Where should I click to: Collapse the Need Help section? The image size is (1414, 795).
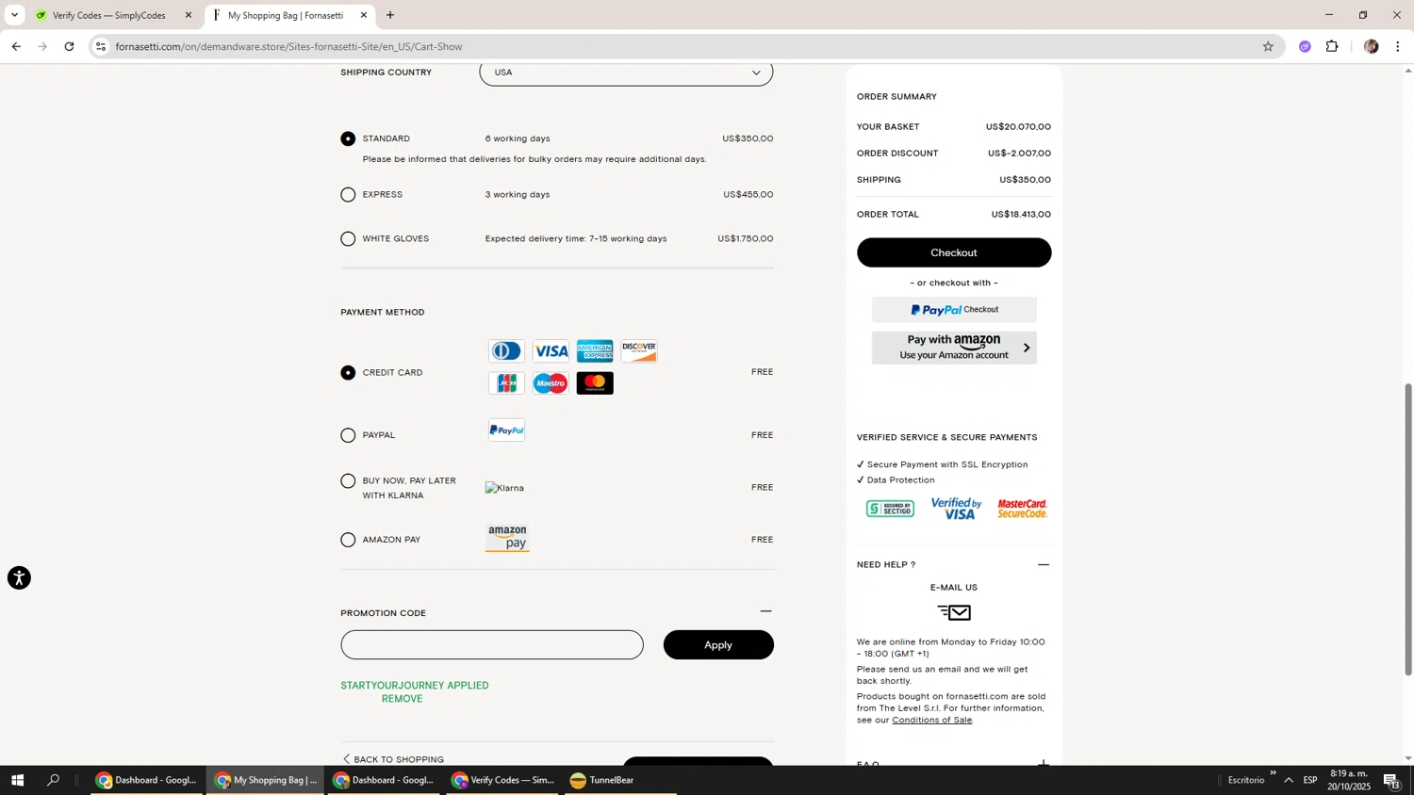[x=1044, y=565]
